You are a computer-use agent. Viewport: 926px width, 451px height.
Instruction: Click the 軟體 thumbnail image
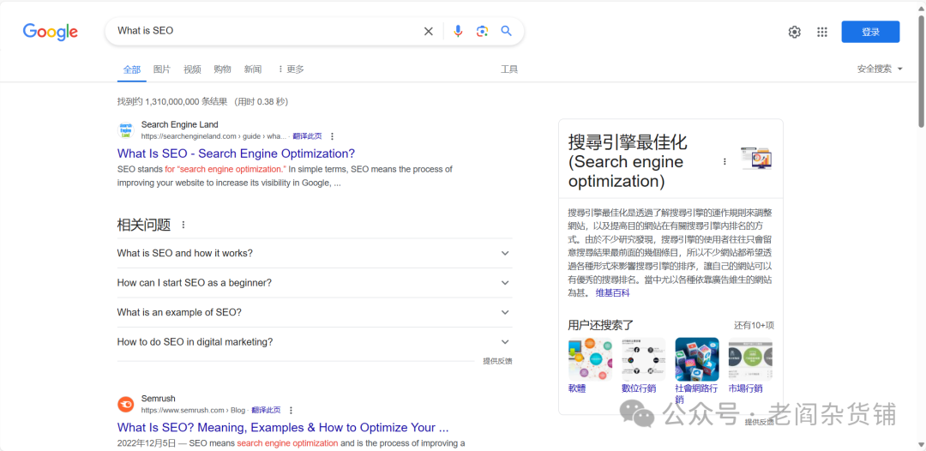coord(590,359)
